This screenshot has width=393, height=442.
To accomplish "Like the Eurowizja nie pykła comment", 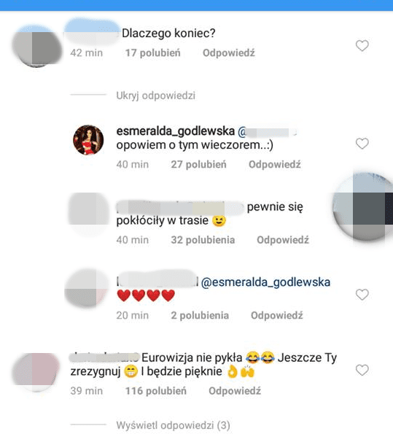I will (362, 370).
